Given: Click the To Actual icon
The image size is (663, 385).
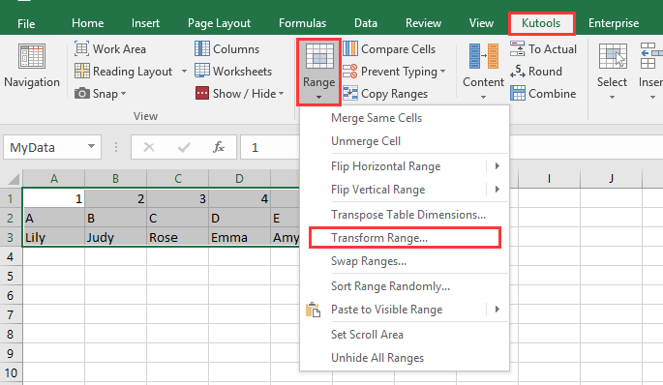Looking at the screenshot, I should pyautogui.click(x=517, y=48).
